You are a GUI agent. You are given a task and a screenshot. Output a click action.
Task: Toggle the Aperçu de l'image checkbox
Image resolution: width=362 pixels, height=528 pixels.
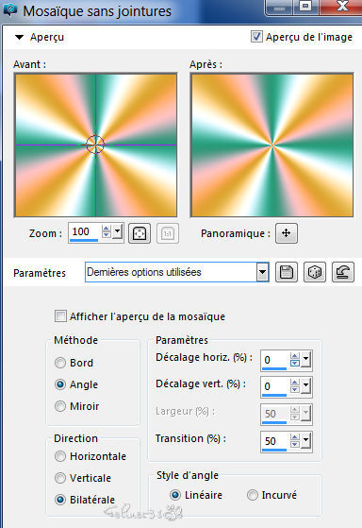pos(256,37)
